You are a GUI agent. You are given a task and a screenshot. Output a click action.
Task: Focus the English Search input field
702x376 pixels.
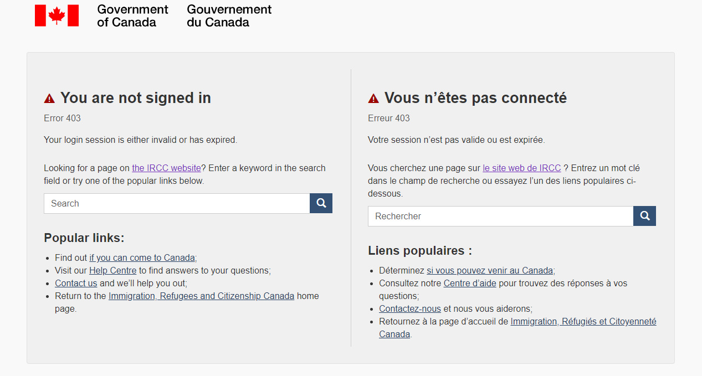coord(177,203)
